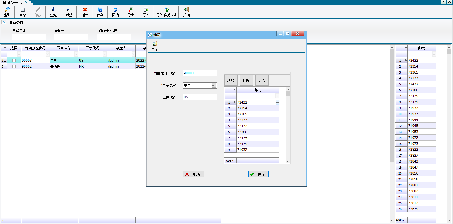Click the 保存 button in the dialog
Screen dimensions: 453x224
[258, 174]
